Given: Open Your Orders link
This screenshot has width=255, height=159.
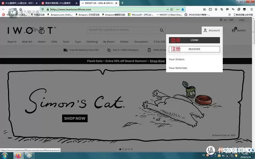Looking at the screenshot, I should click(x=177, y=59).
